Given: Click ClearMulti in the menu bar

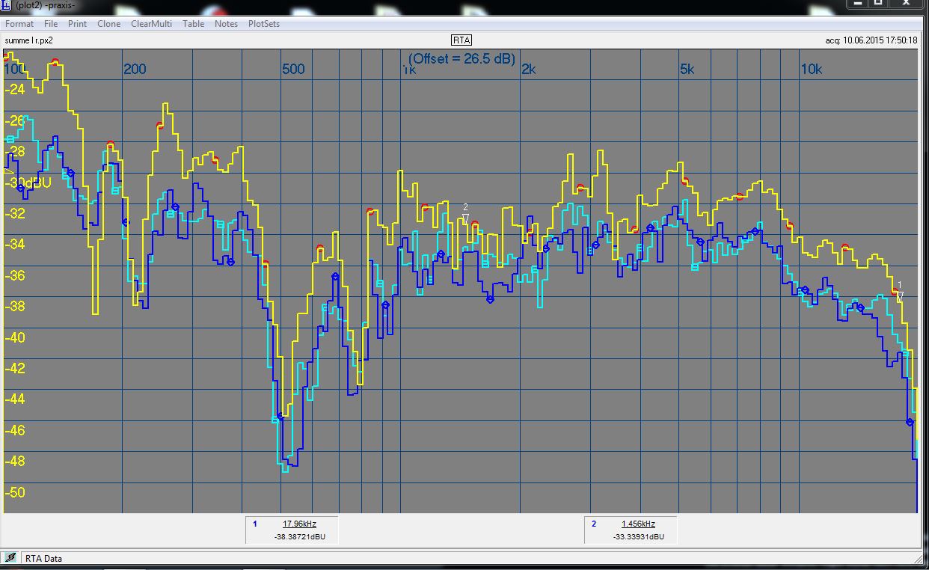Looking at the screenshot, I should 151,24.
